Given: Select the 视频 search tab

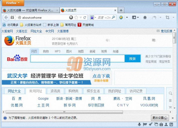Looking at the screenshot, I should coord(104,51).
